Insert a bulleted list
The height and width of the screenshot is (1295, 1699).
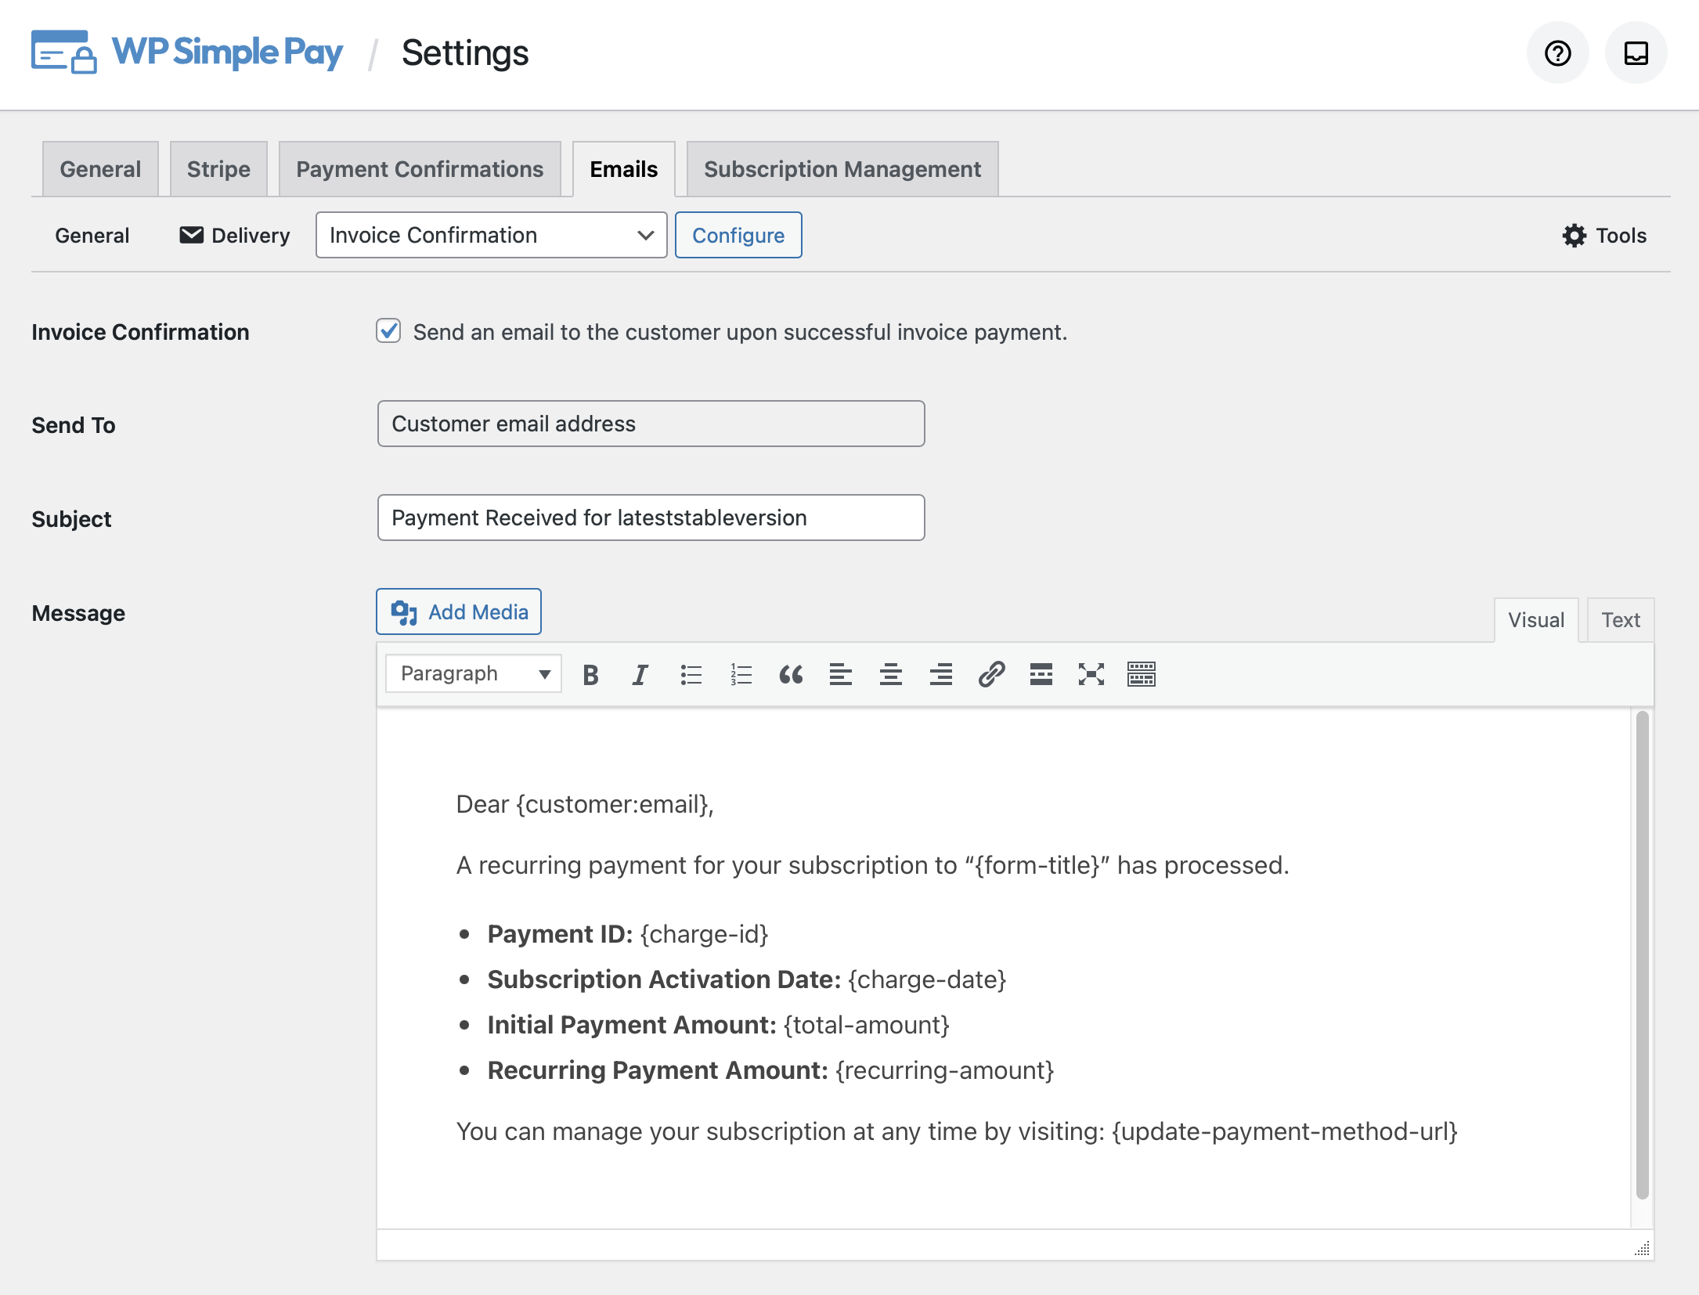click(x=691, y=674)
